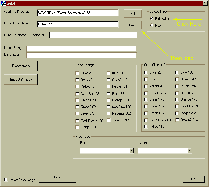
Task: Click the Exit button
Action: (x=194, y=179)
